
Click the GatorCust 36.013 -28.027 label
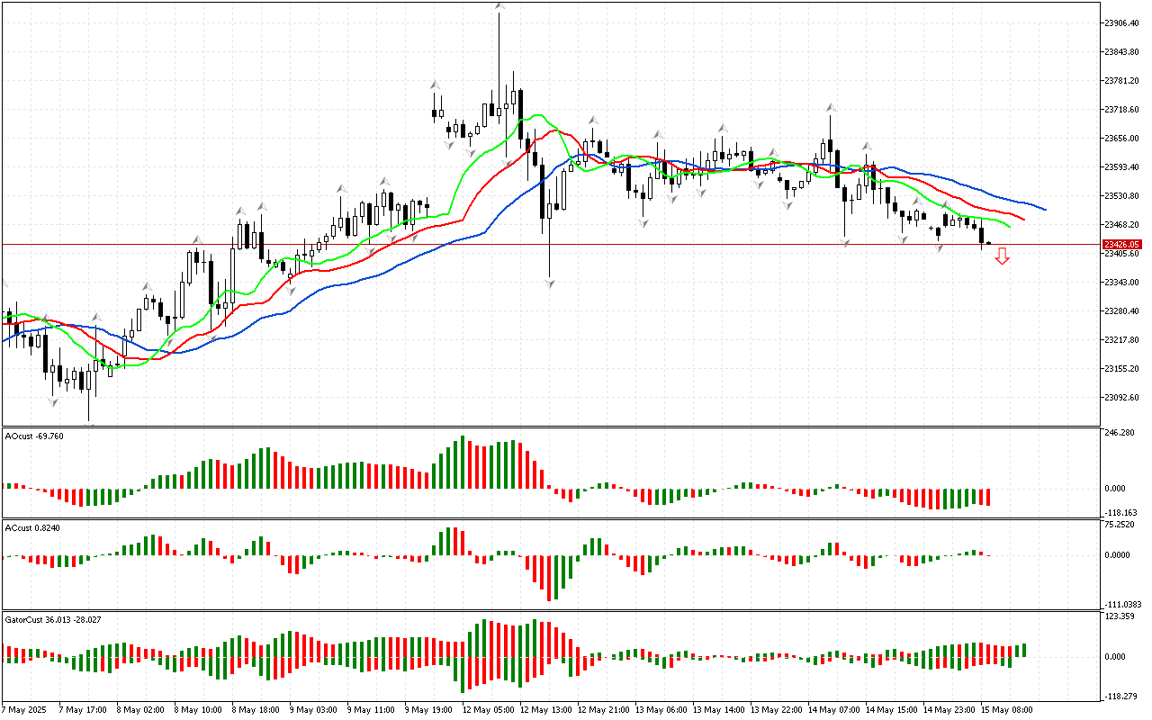click(53, 619)
